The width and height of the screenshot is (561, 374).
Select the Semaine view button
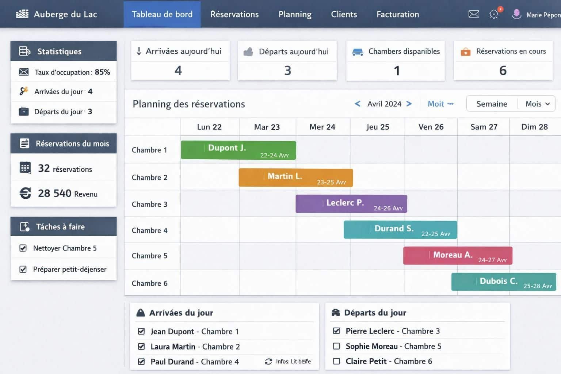click(492, 104)
